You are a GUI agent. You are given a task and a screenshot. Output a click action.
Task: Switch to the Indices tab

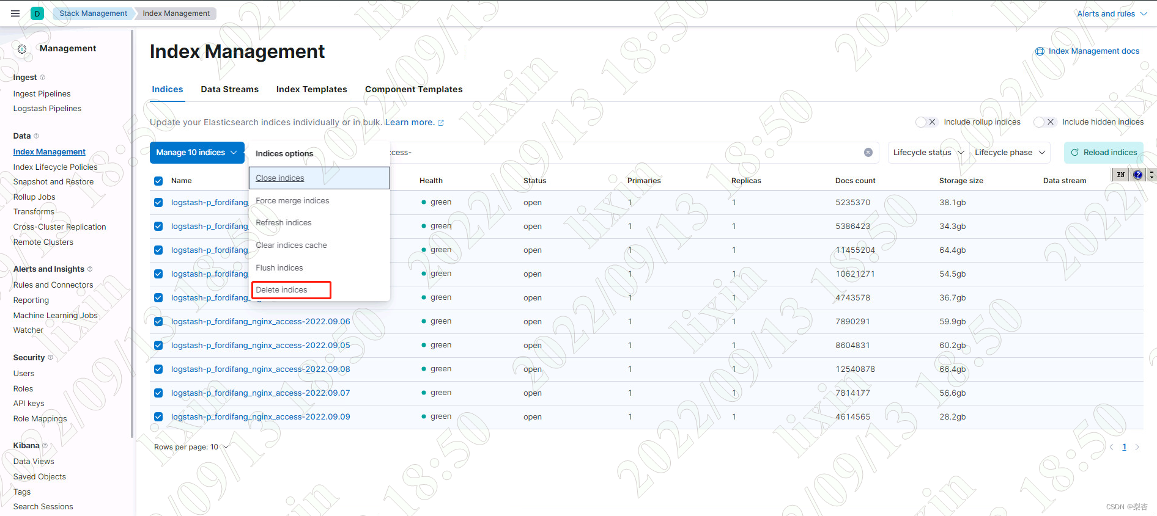(168, 89)
